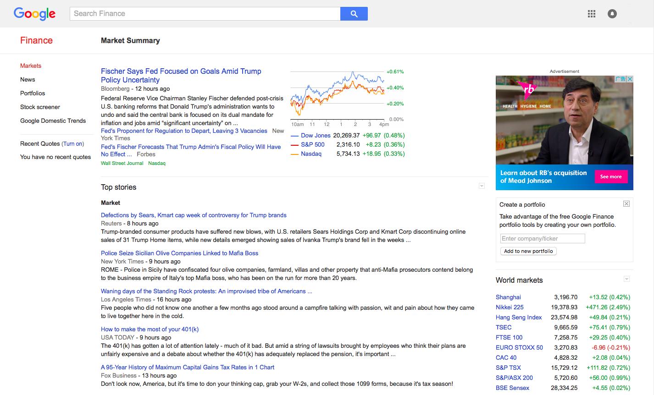Open Google Domestic Trends

tap(53, 121)
